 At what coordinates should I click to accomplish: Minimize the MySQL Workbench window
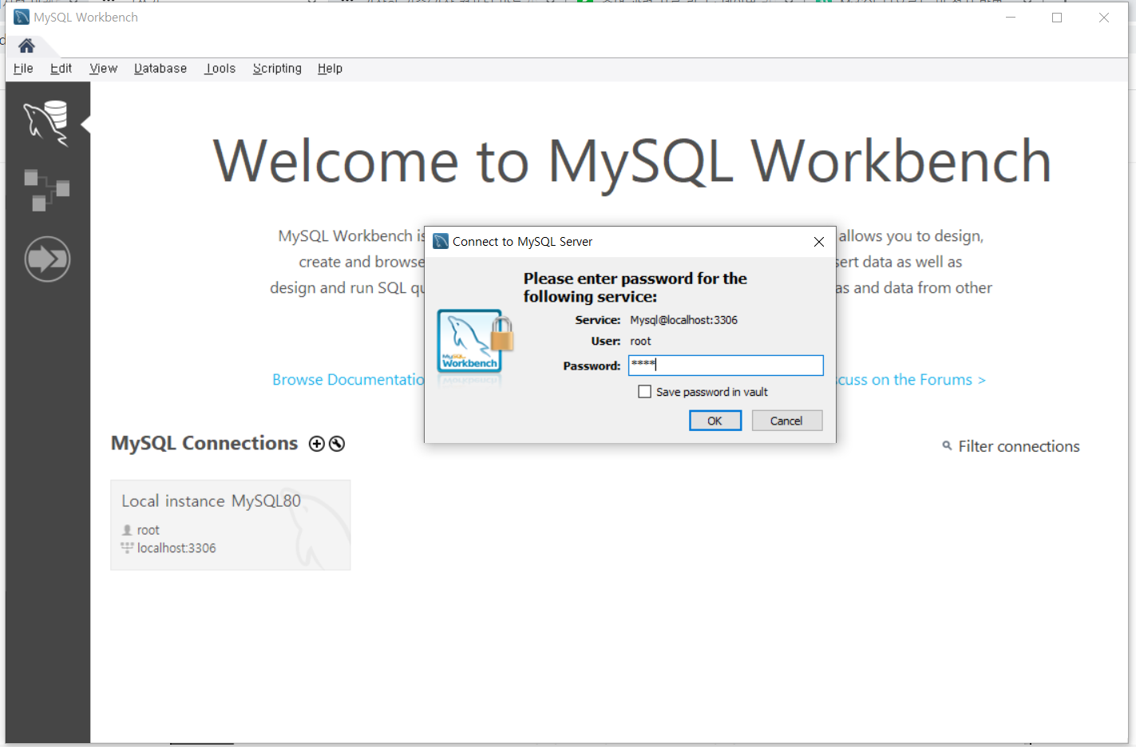(1011, 18)
